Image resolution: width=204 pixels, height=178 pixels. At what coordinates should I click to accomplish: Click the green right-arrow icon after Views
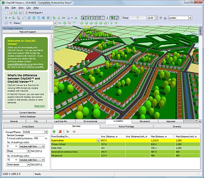(x=60, y=23)
